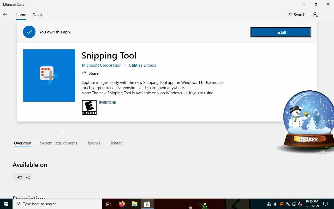Open Task View on the taskbar
The image size is (334, 209).
(x=109, y=204)
